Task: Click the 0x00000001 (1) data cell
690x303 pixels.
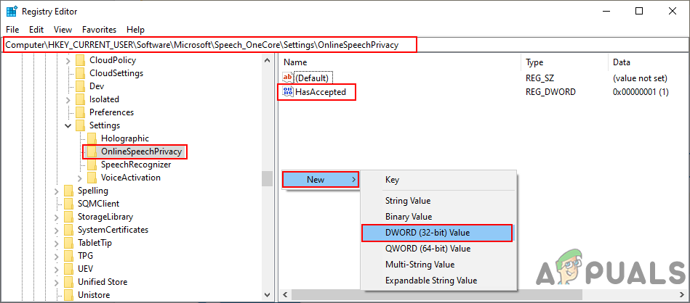Action: point(641,92)
